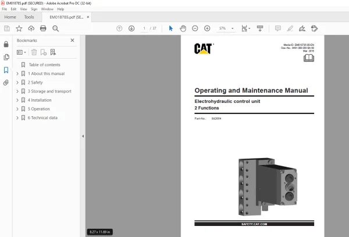Expand the 1 About this manual bookmark
The height and width of the screenshot is (237, 349).
[17, 74]
